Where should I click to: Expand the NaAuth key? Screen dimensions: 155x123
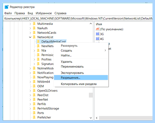pyautogui.click(x=30, y=28)
